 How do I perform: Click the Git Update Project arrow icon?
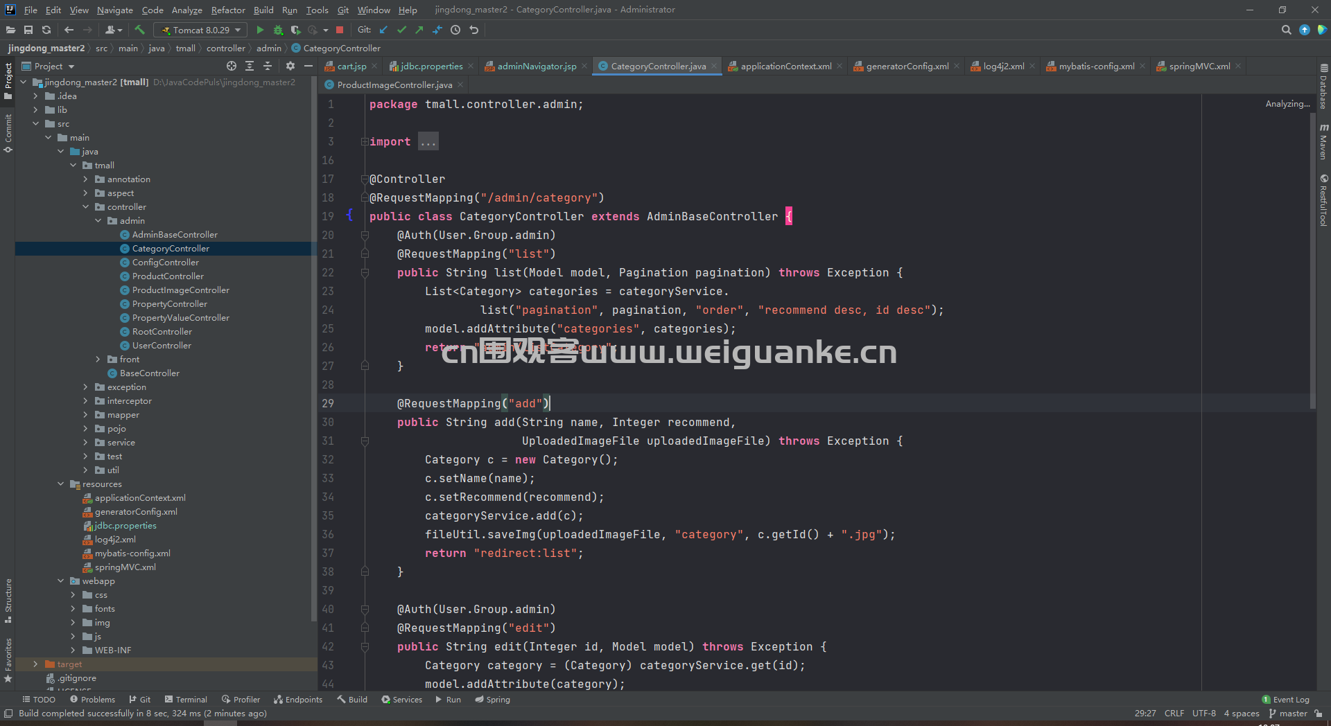click(383, 30)
